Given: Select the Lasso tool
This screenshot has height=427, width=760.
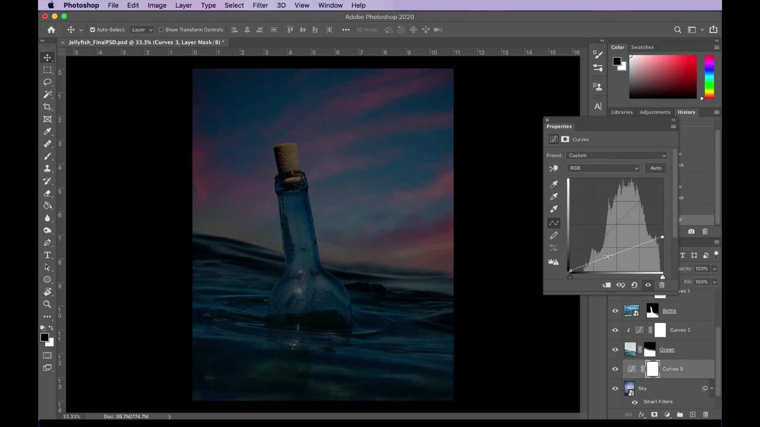Looking at the screenshot, I should pyautogui.click(x=47, y=82).
